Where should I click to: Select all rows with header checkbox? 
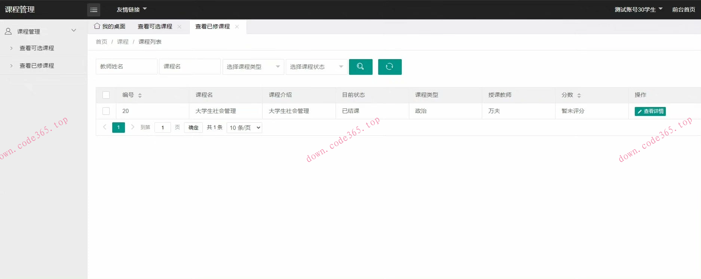coord(106,95)
